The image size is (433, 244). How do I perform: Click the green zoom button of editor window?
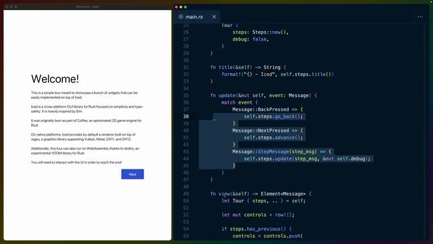click(185, 7)
